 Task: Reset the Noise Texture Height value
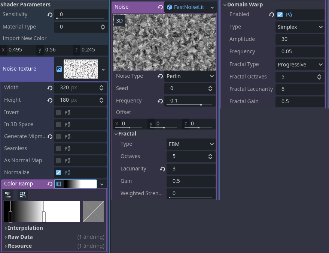coord(50,100)
